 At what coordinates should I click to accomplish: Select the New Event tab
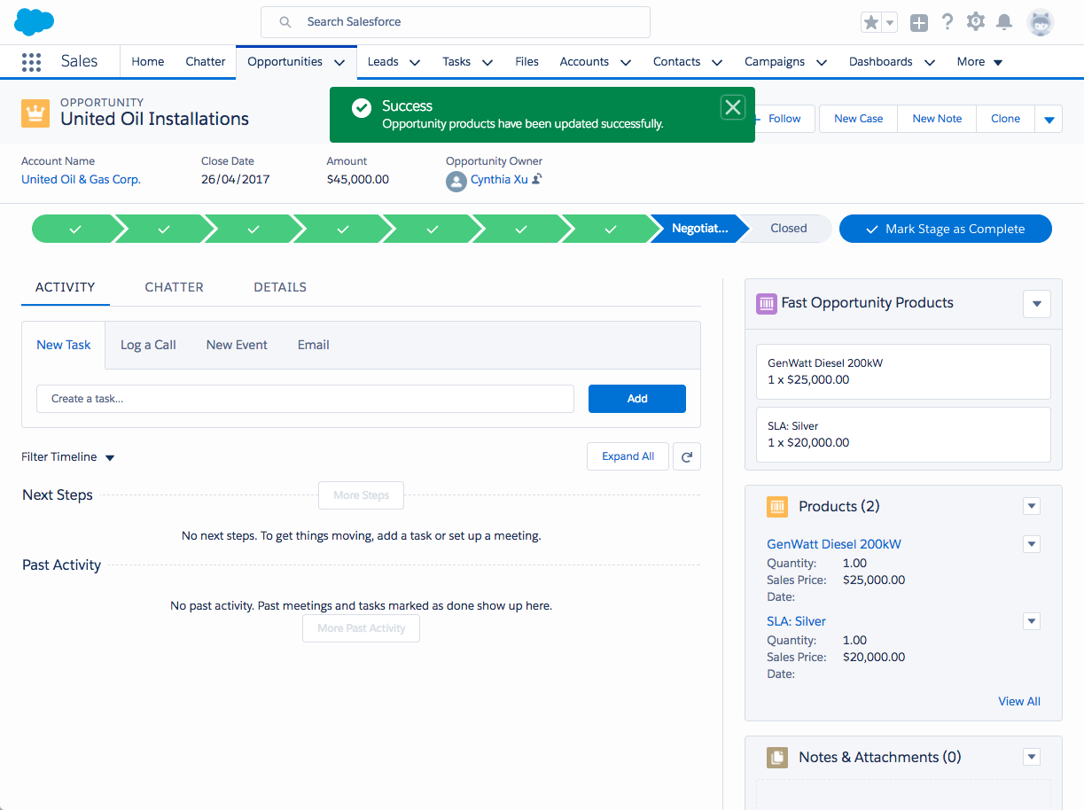pos(237,345)
